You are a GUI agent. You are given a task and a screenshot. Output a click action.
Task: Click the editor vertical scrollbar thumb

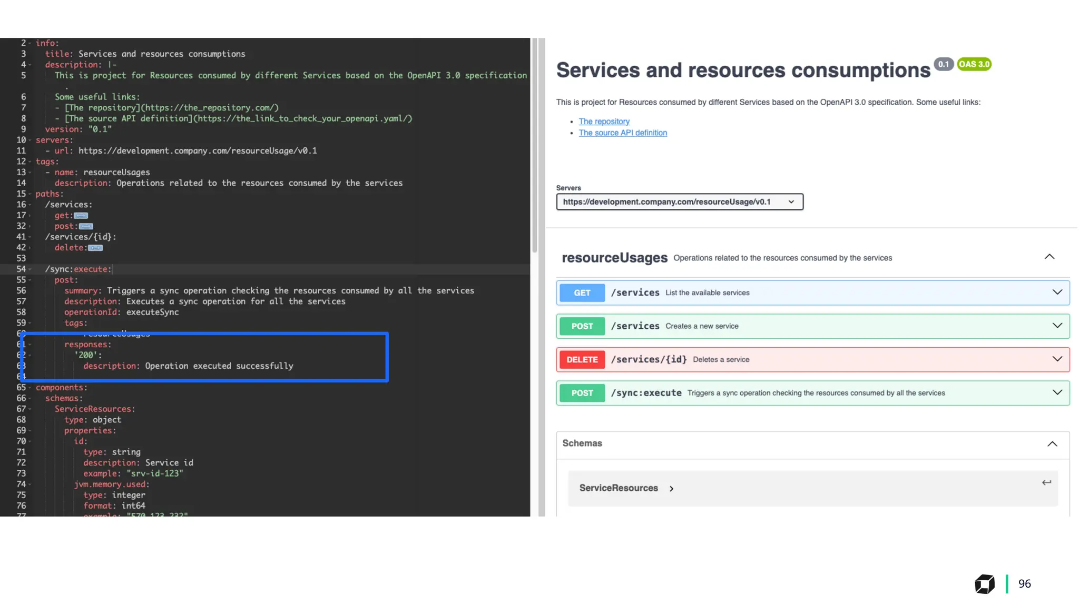(x=534, y=145)
